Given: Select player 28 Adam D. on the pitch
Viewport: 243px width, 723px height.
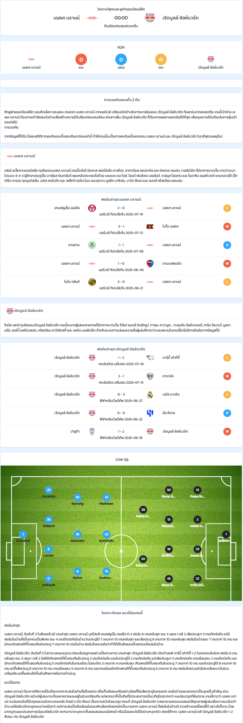Looking at the screenshot, I should tap(143, 510).
